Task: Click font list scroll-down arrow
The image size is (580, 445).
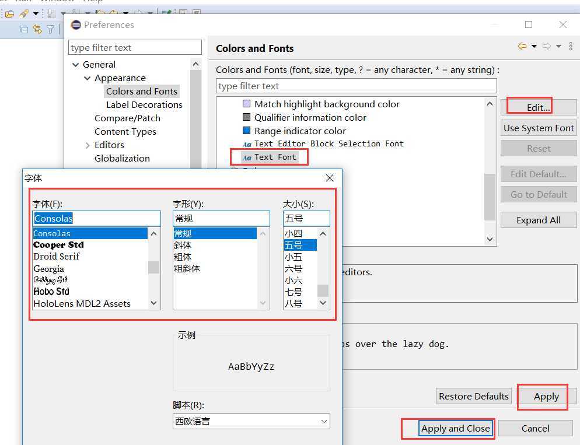Action: click(154, 303)
